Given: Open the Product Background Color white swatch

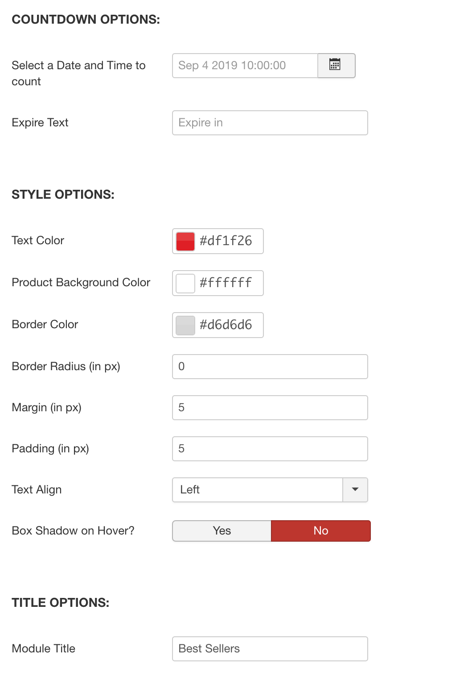Looking at the screenshot, I should click(x=185, y=283).
